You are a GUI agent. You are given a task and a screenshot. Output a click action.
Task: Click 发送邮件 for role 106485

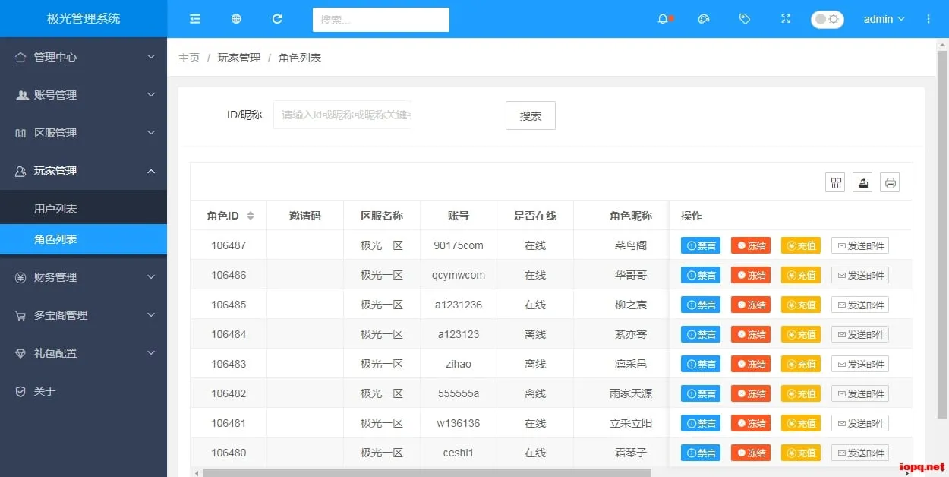pos(860,305)
